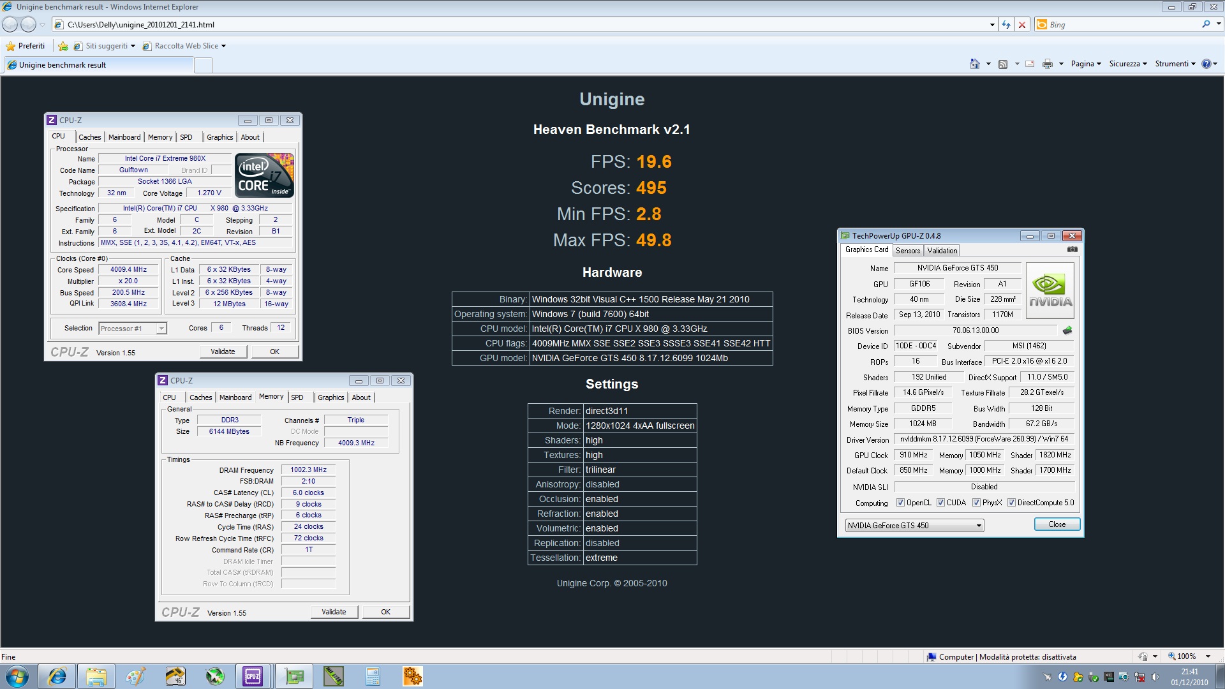Click the Bing search magnifier icon
This screenshot has width=1225, height=689.
[1205, 24]
